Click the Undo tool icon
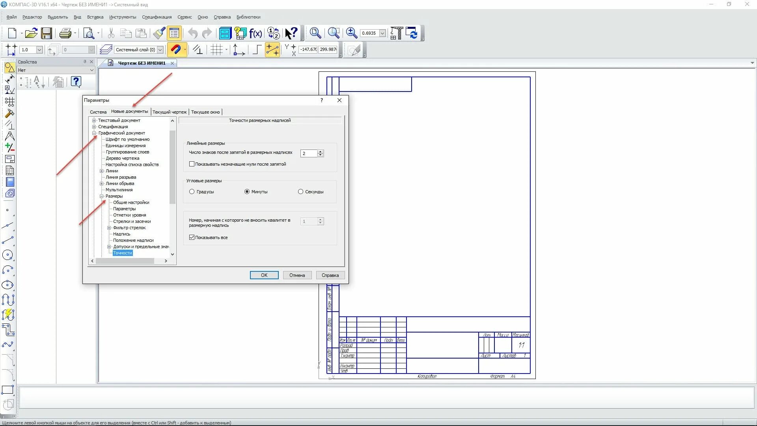This screenshot has height=426, width=757. tap(192, 33)
